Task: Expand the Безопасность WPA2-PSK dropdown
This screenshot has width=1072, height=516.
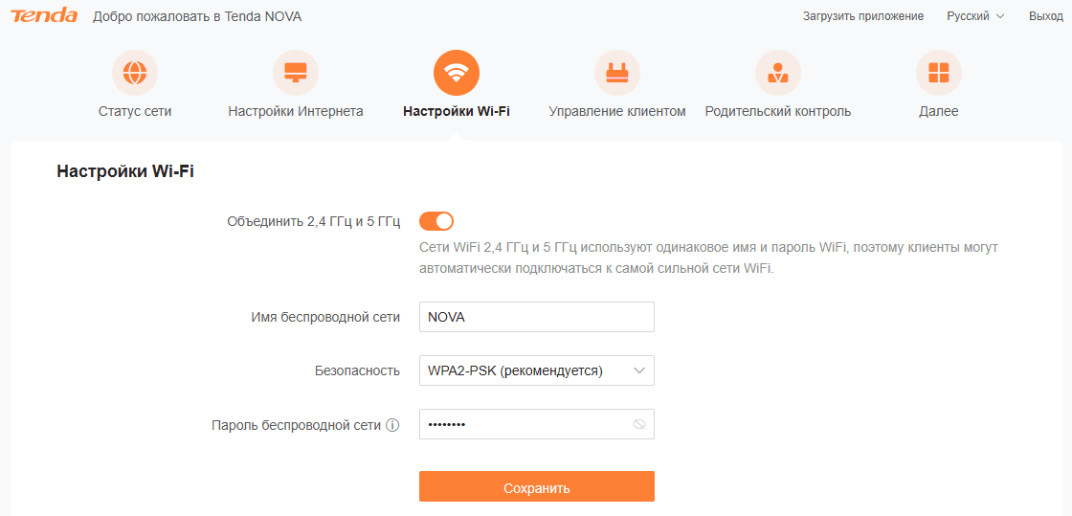Action: [x=537, y=371]
